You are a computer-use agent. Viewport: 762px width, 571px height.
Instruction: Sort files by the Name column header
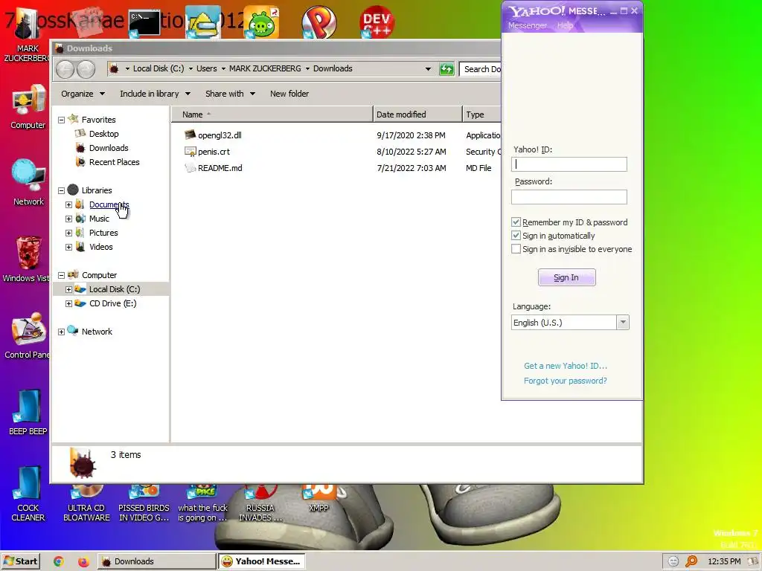[x=272, y=114]
